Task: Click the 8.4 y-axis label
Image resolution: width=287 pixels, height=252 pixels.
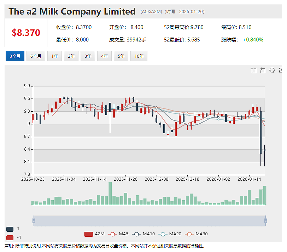Action: (27, 149)
